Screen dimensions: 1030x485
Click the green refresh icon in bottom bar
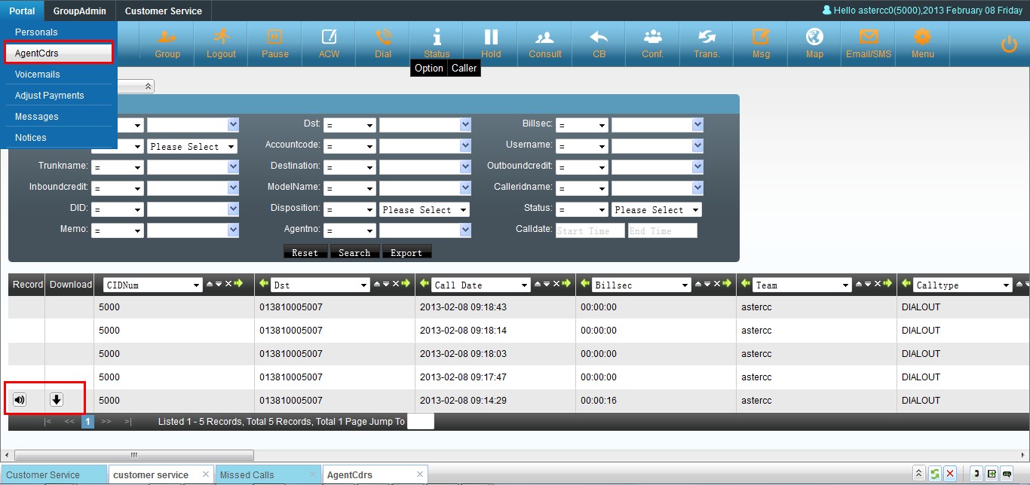[934, 474]
